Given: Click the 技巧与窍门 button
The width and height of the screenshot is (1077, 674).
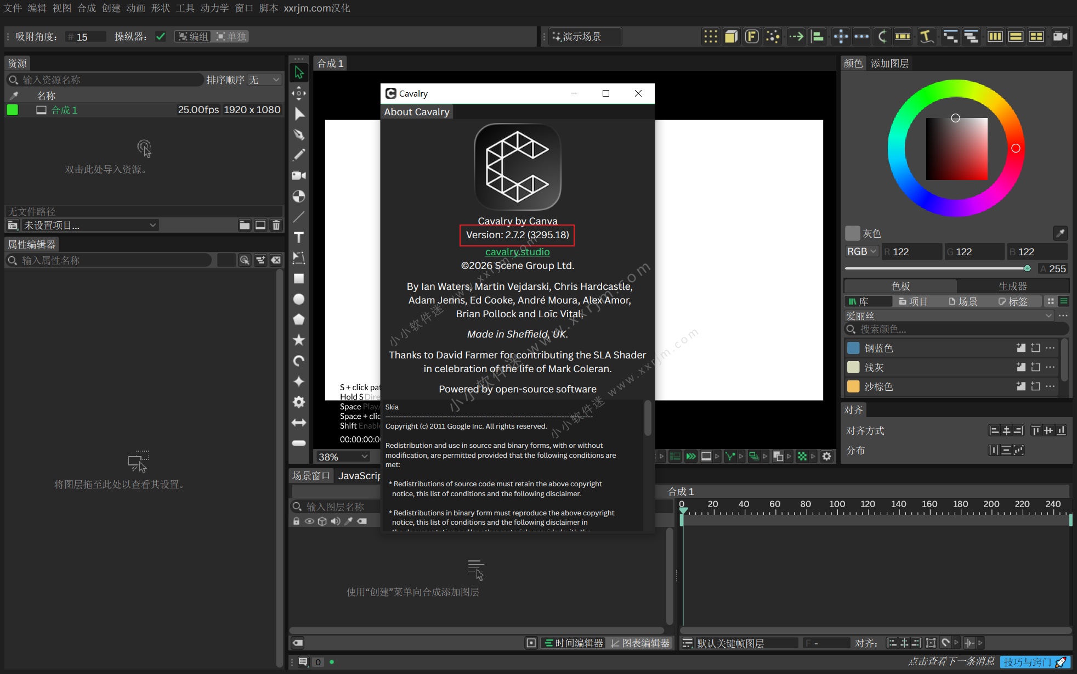Looking at the screenshot, I should pyautogui.click(x=1034, y=662).
